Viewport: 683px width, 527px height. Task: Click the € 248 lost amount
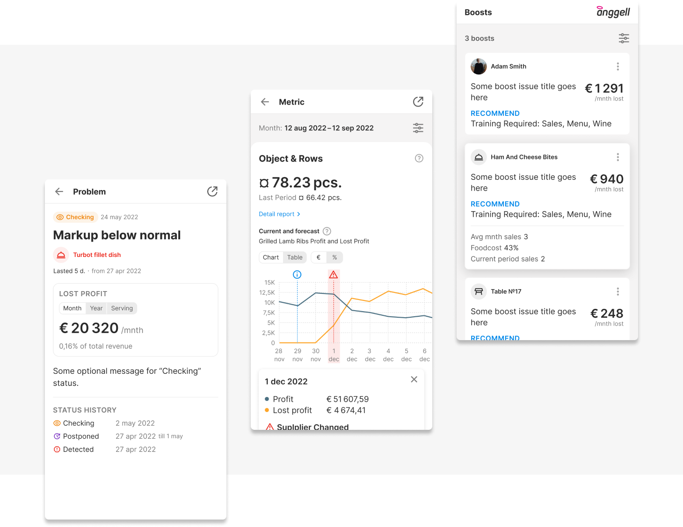(607, 313)
